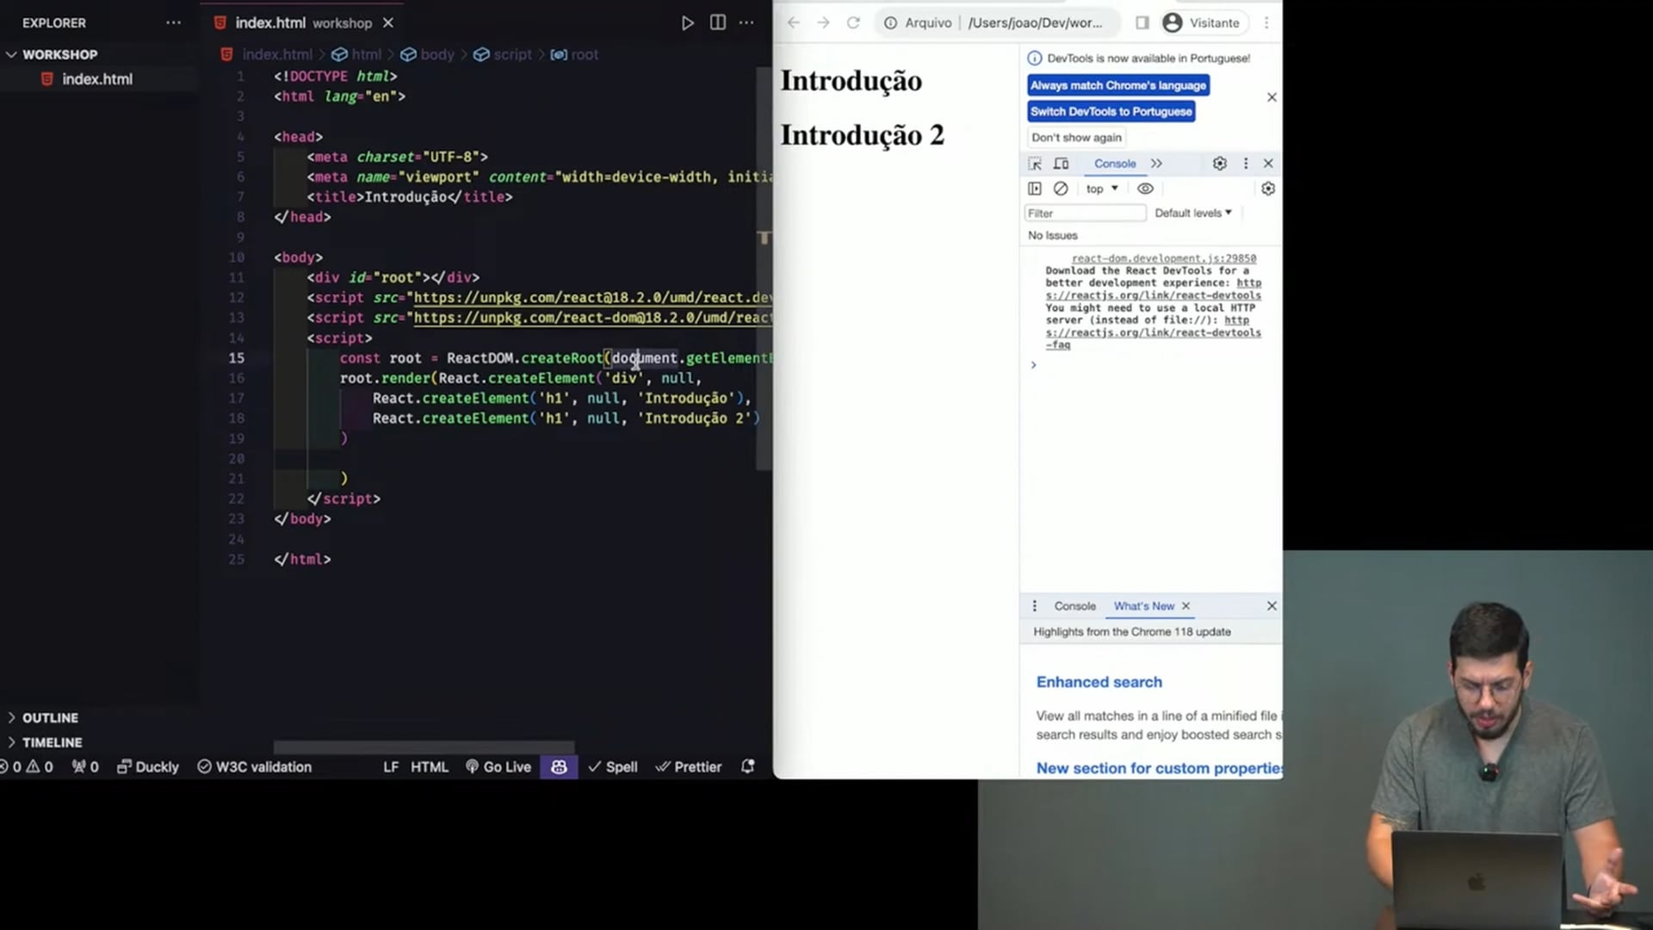Toggle the device toolbar icon in DevTools
The width and height of the screenshot is (1653, 930).
click(x=1062, y=164)
